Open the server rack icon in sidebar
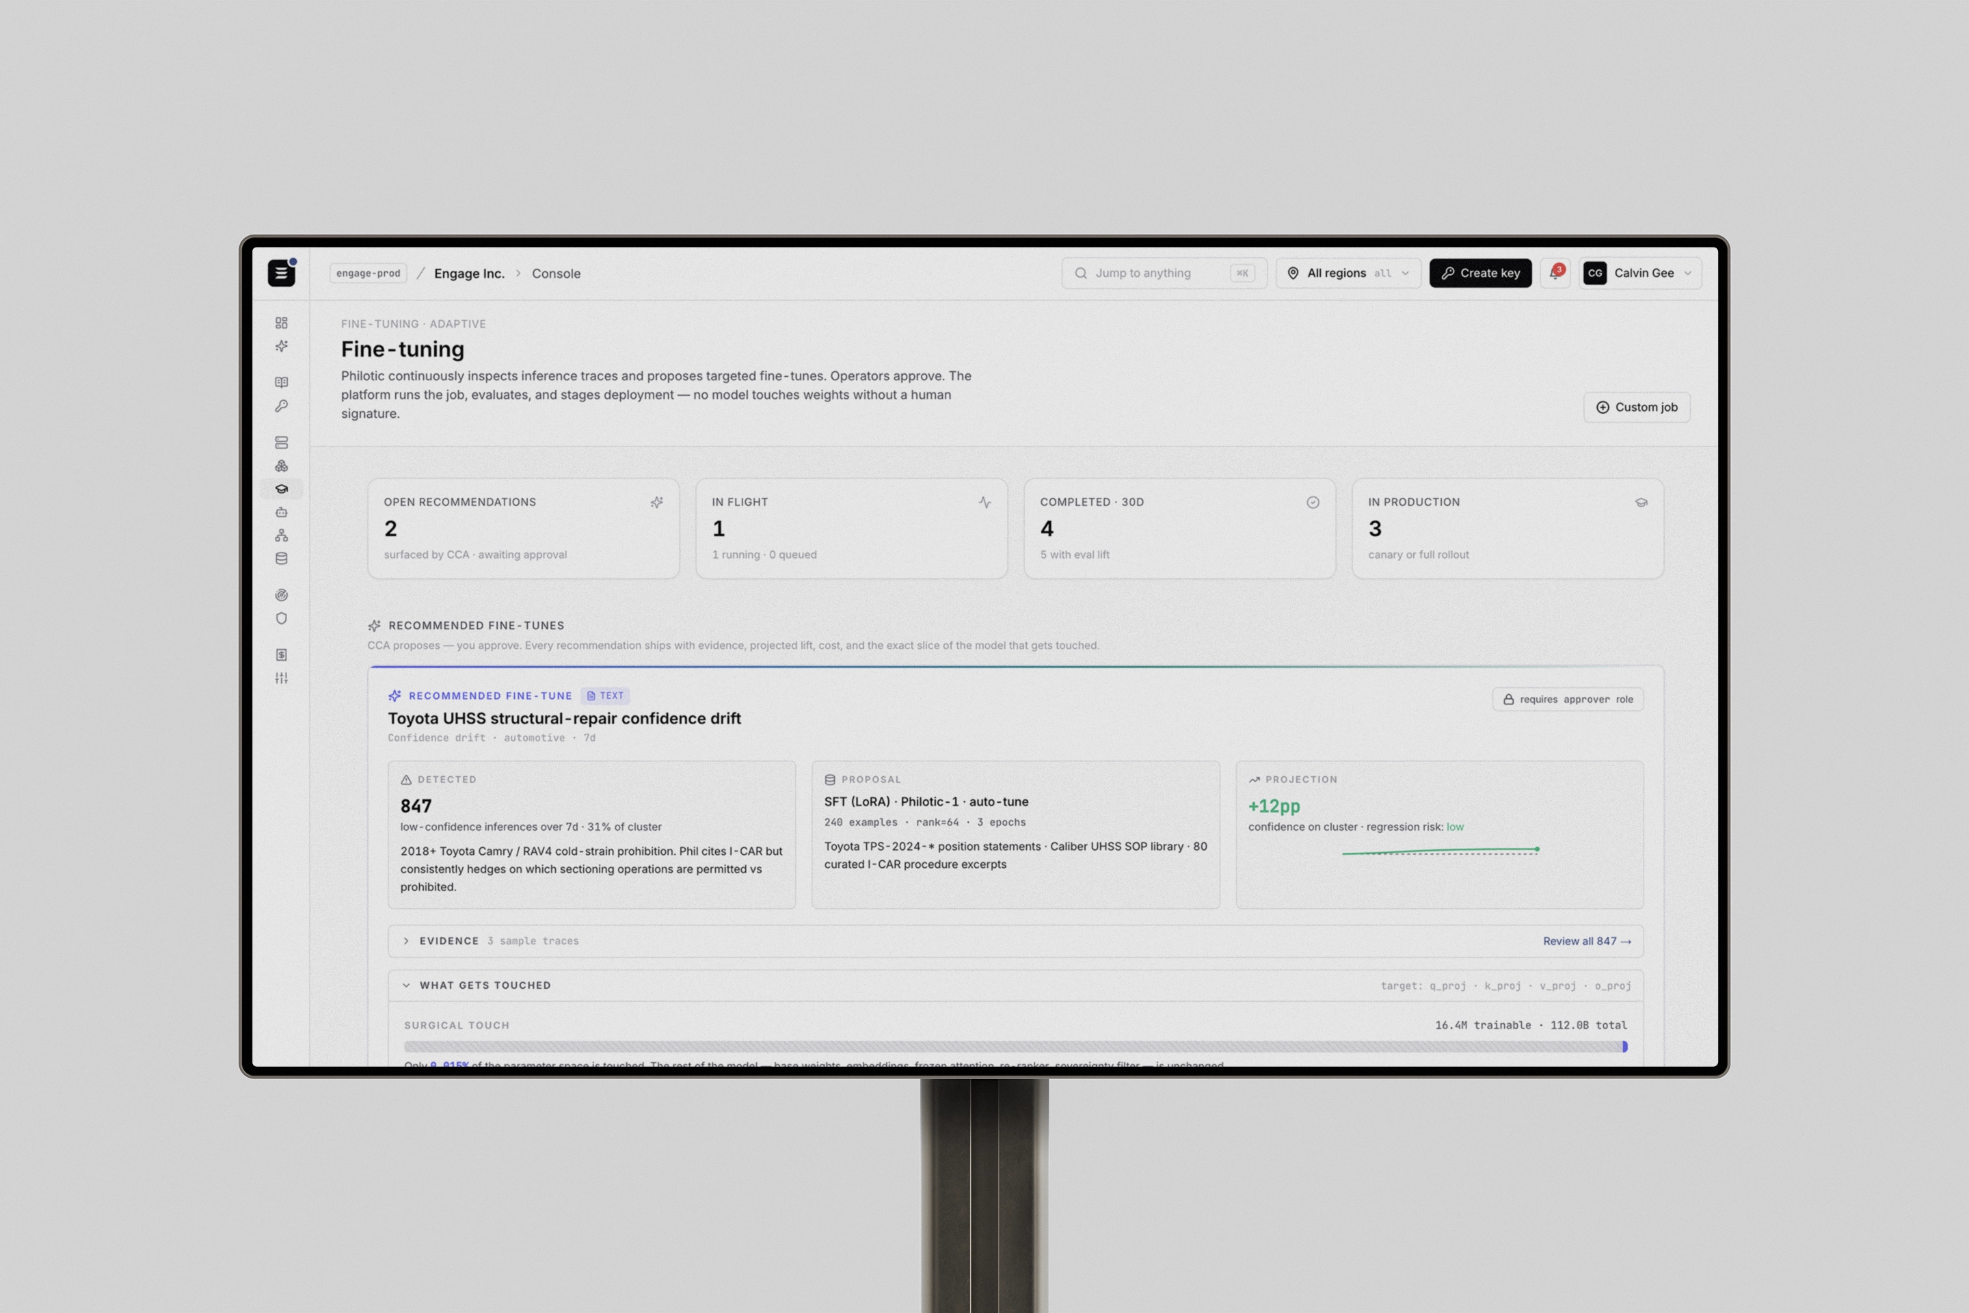Screen dimensions: 1969x1313 tap(281, 442)
